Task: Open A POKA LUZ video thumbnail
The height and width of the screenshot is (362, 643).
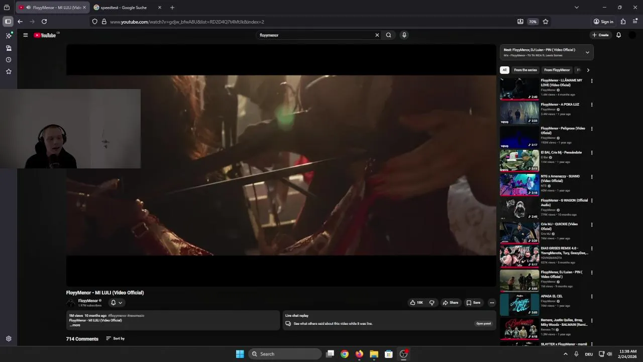Action: [519, 113]
